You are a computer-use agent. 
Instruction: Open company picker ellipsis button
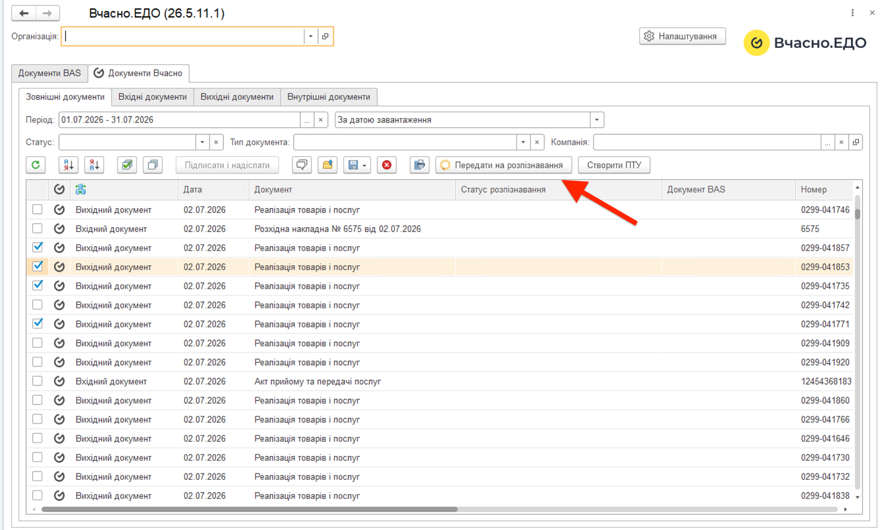(828, 142)
